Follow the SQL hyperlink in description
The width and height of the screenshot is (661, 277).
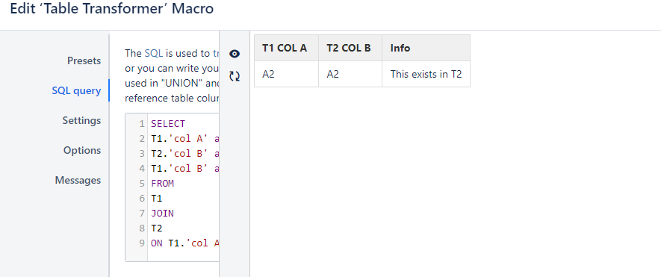pyautogui.click(x=153, y=53)
